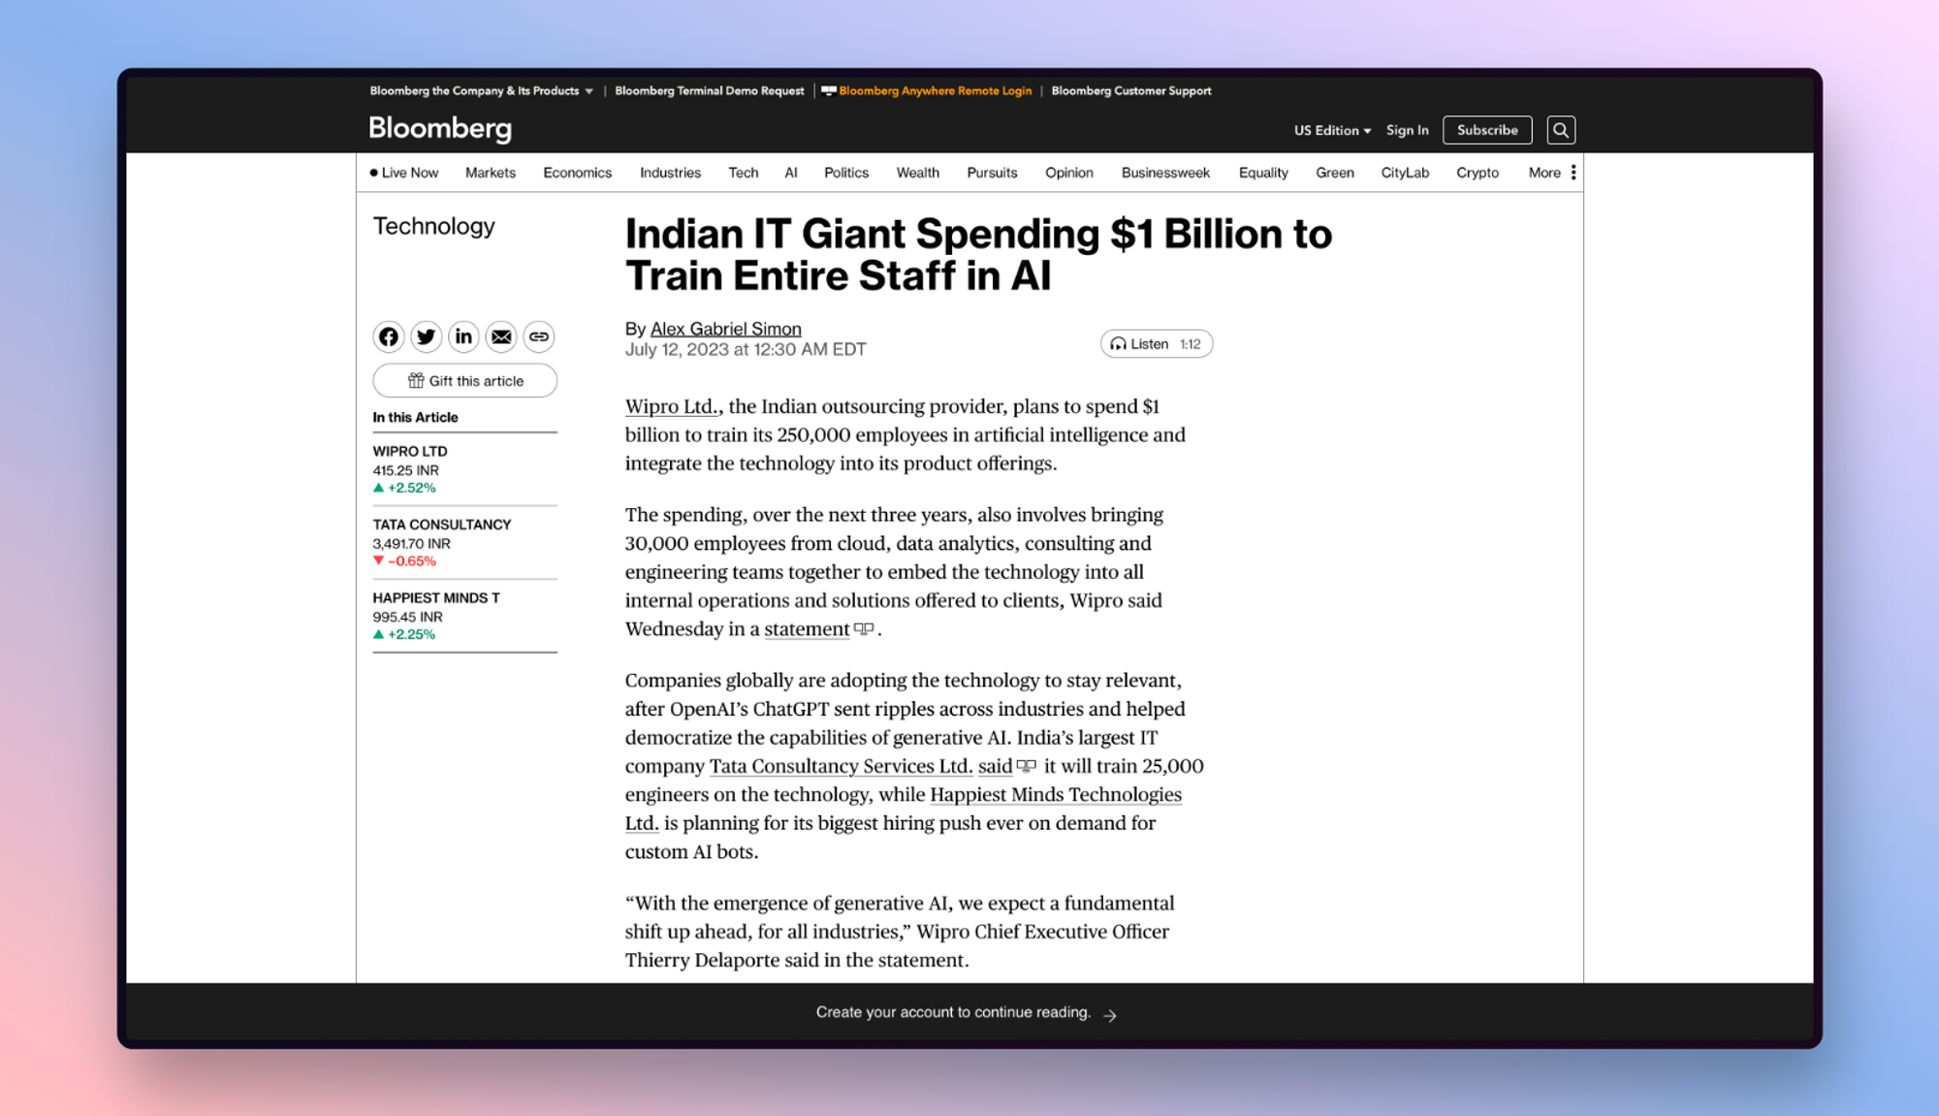Click +2.25% change under Happiest Minds

click(x=404, y=635)
